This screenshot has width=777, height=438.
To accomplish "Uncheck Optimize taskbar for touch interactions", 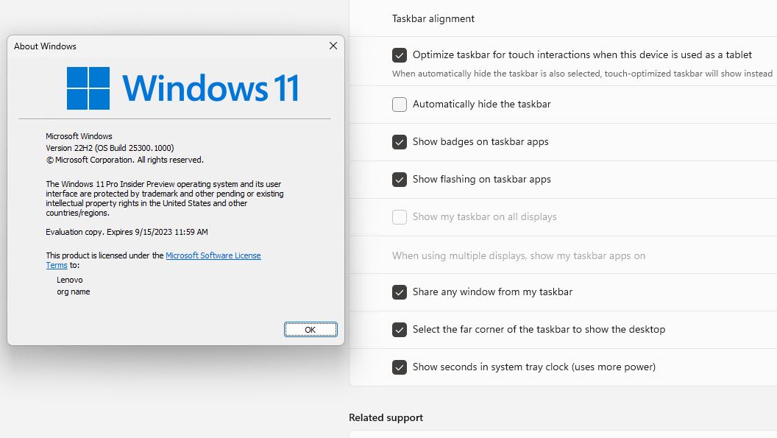I will tap(400, 54).
